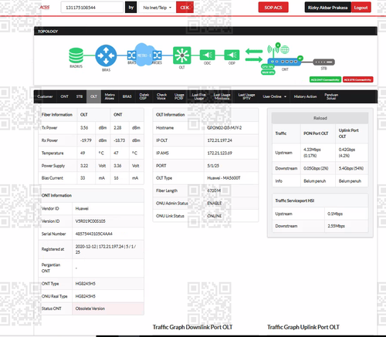Click the STB set-top box icon
The width and height of the screenshot is (386, 337).
point(323,62)
